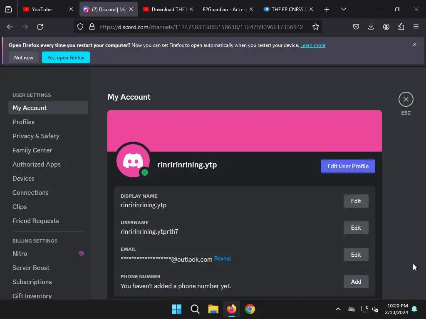
Task: Open Profiles settings
Action: pyautogui.click(x=48, y=122)
